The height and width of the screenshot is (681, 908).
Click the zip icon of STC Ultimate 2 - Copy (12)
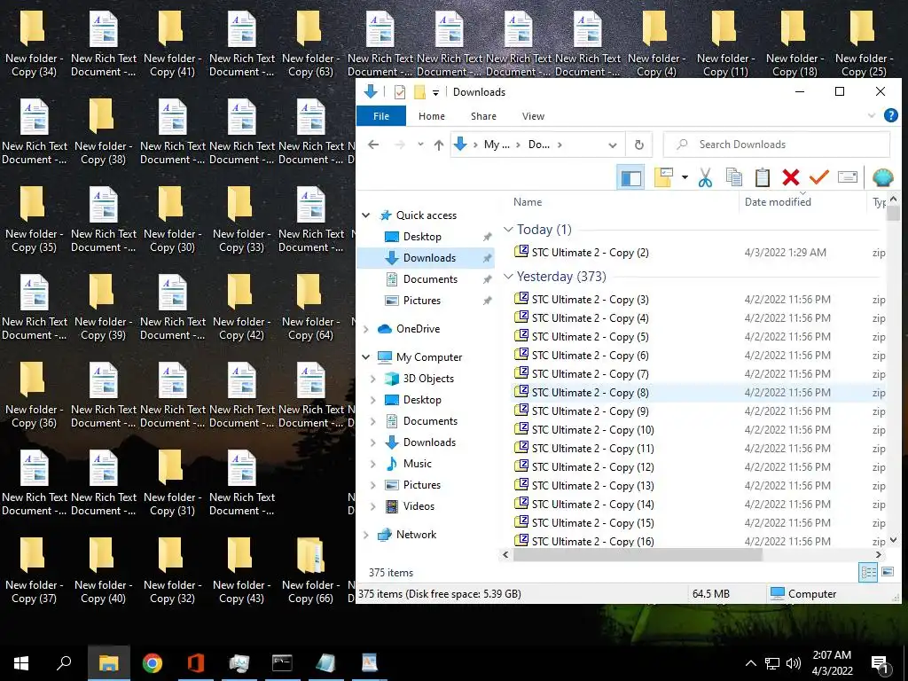point(521,466)
